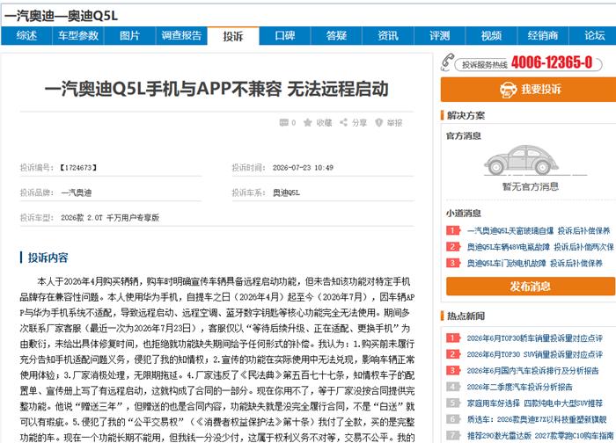Click the phone hotline icon
The image size is (616, 443).
pyautogui.click(x=447, y=62)
